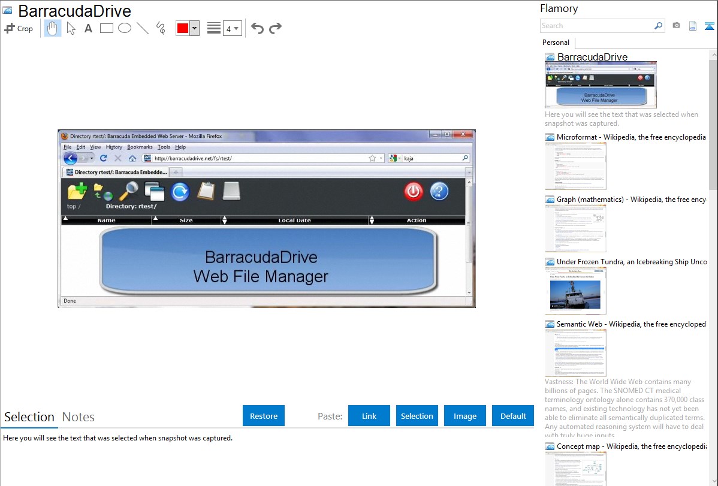The height and width of the screenshot is (486, 718).
Task: Click the Firefox stop button
Action: coord(117,158)
